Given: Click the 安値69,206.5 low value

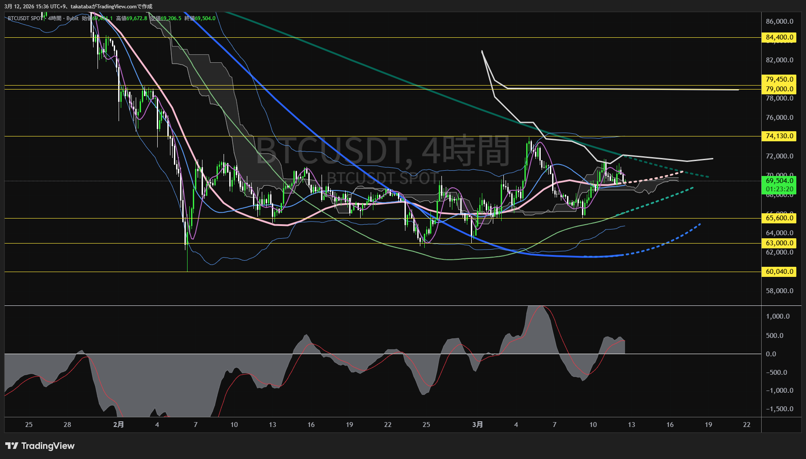Looking at the screenshot, I should click(x=166, y=18).
